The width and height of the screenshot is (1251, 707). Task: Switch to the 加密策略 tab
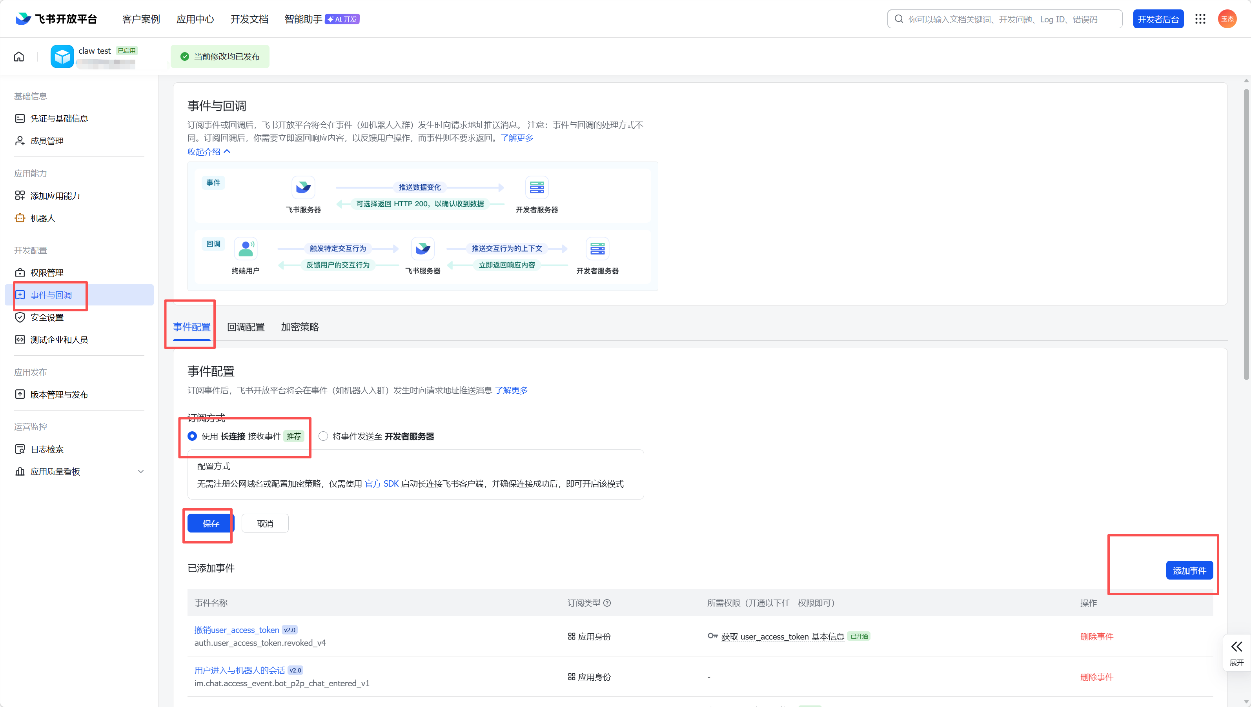click(300, 327)
